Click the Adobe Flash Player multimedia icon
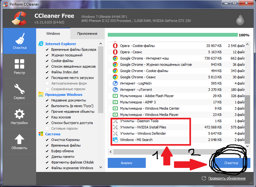The width and height of the screenshot is (256, 187). (x=115, y=96)
